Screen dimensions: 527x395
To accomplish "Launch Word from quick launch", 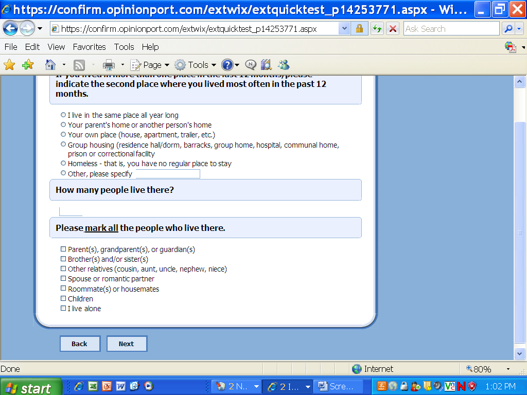I will (x=120, y=386).
